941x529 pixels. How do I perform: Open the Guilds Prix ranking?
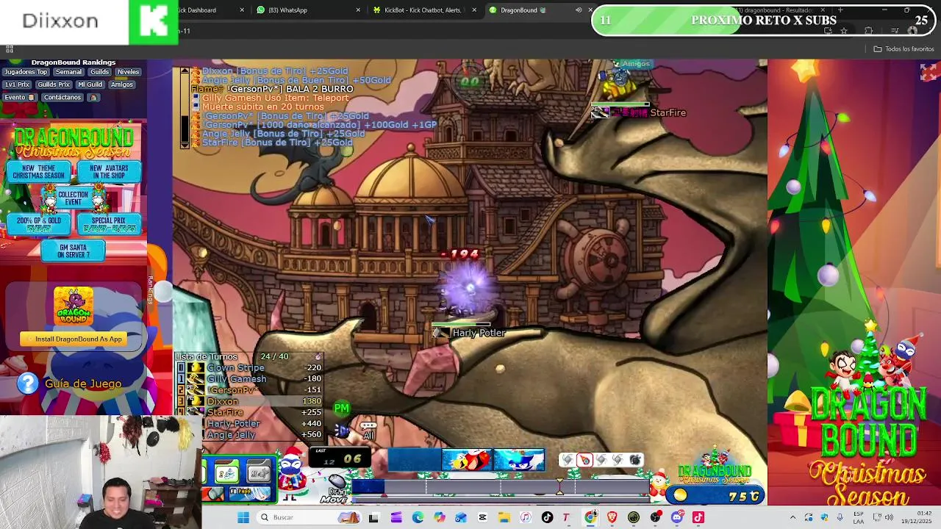click(54, 84)
